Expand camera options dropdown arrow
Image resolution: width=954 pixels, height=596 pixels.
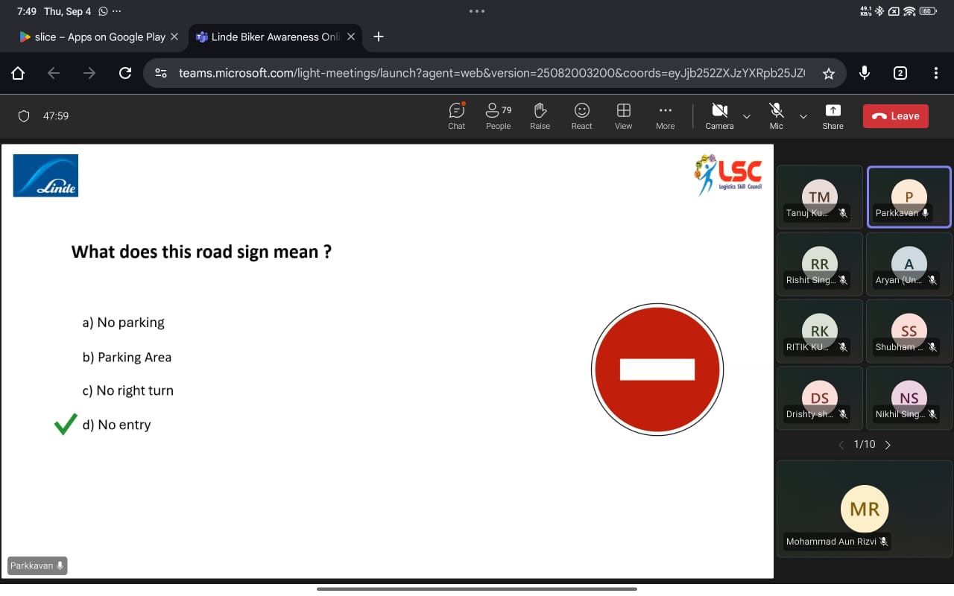click(x=747, y=116)
